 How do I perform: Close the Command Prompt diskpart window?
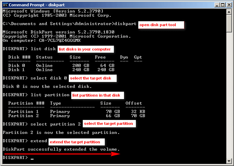[229, 5]
